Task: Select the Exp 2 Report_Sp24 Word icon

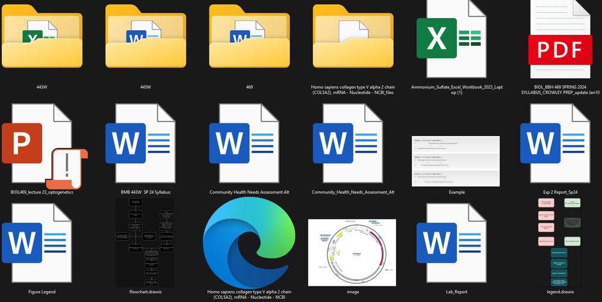Action: [x=555, y=143]
